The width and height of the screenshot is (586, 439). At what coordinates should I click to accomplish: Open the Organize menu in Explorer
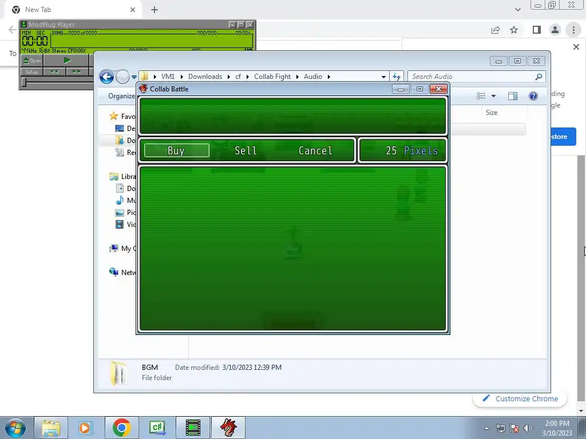121,96
